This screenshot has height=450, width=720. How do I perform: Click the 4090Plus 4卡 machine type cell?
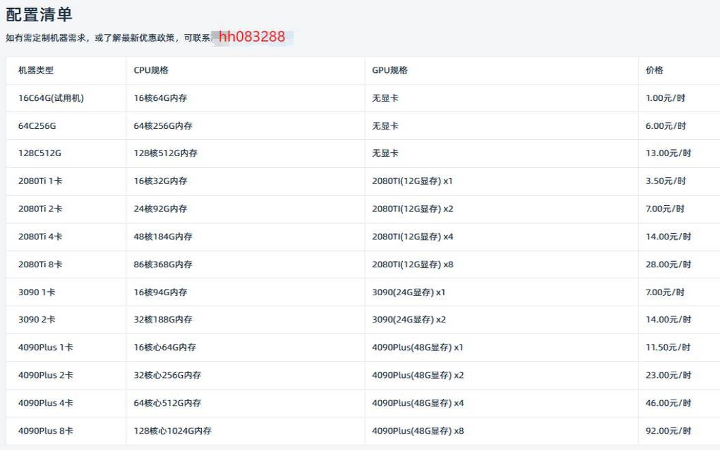click(x=46, y=403)
